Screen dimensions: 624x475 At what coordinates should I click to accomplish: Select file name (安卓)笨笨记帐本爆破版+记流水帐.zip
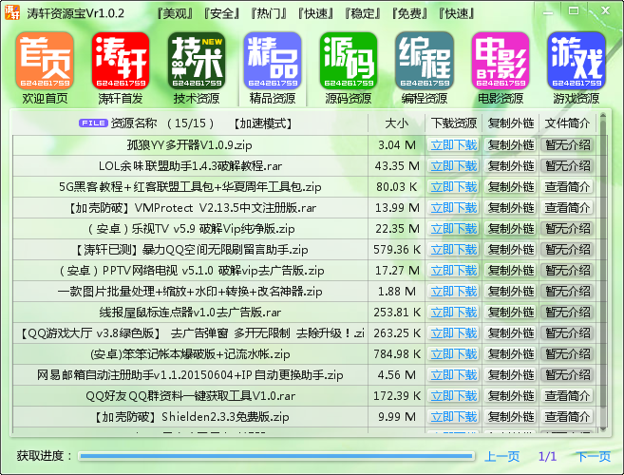click(190, 354)
